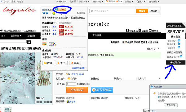
Task: Expand the 全部分类 all categories menu
Action: 16,36
